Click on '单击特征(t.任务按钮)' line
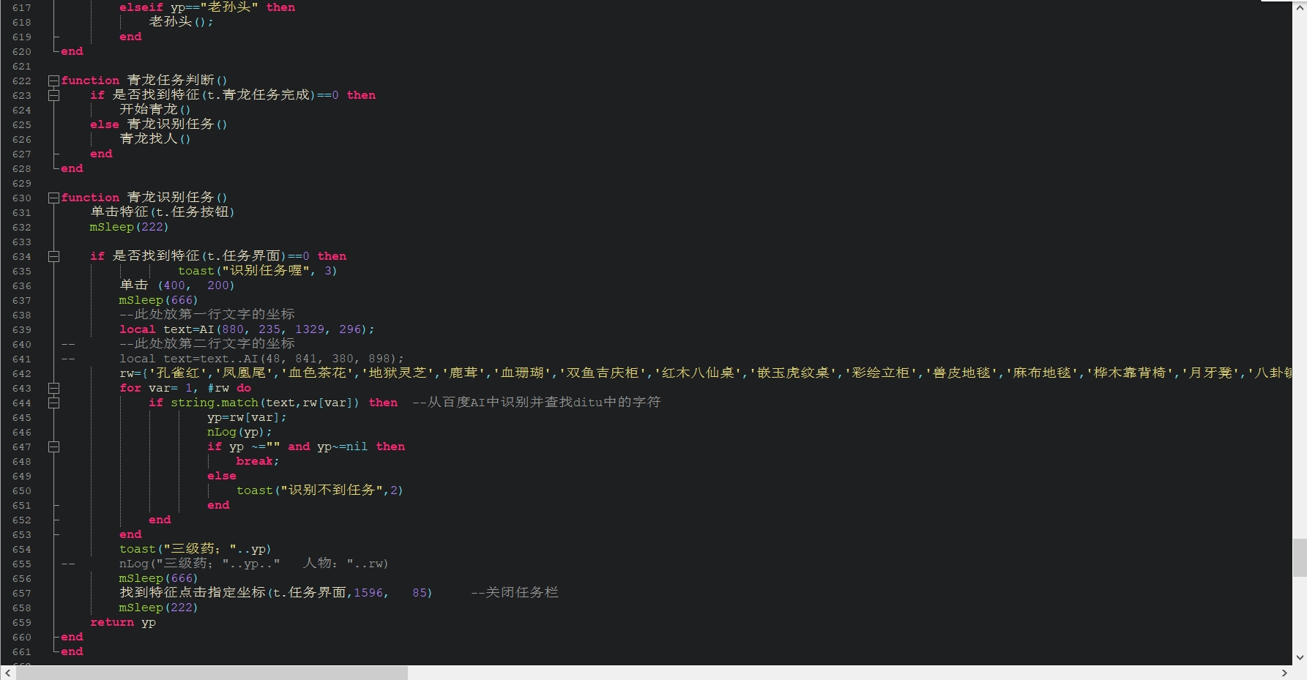This screenshot has width=1307, height=680. click(x=163, y=212)
